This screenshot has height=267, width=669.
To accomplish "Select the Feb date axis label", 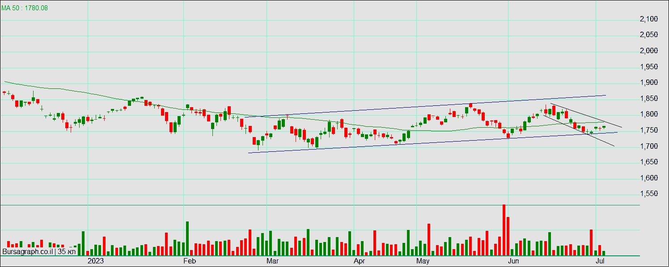I will coord(191,261).
